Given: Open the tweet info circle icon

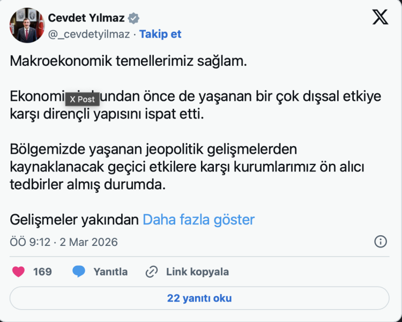Looking at the screenshot, I should tap(380, 242).
